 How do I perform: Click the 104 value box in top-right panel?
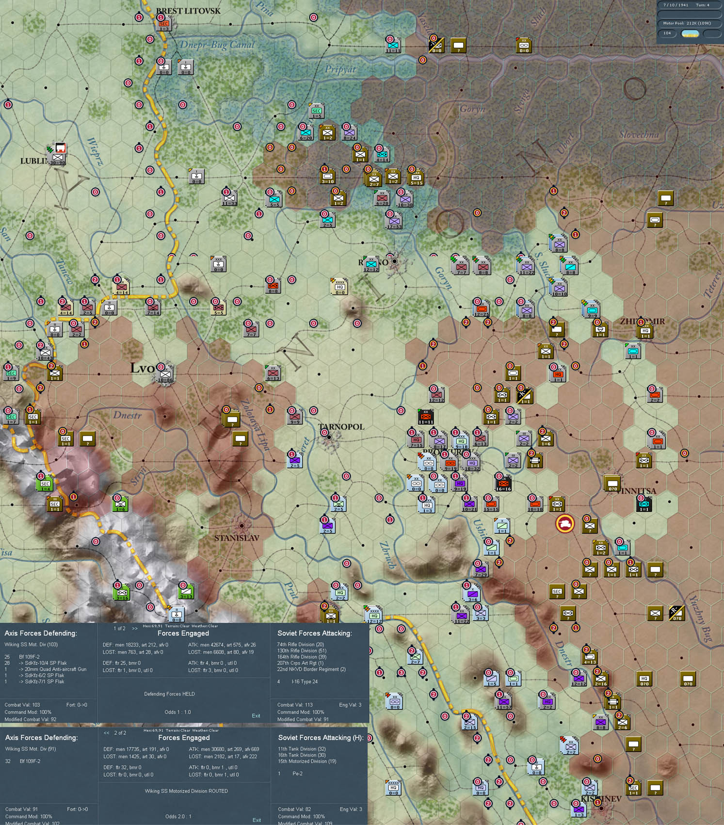pyautogui.click(x=668, y=33)
